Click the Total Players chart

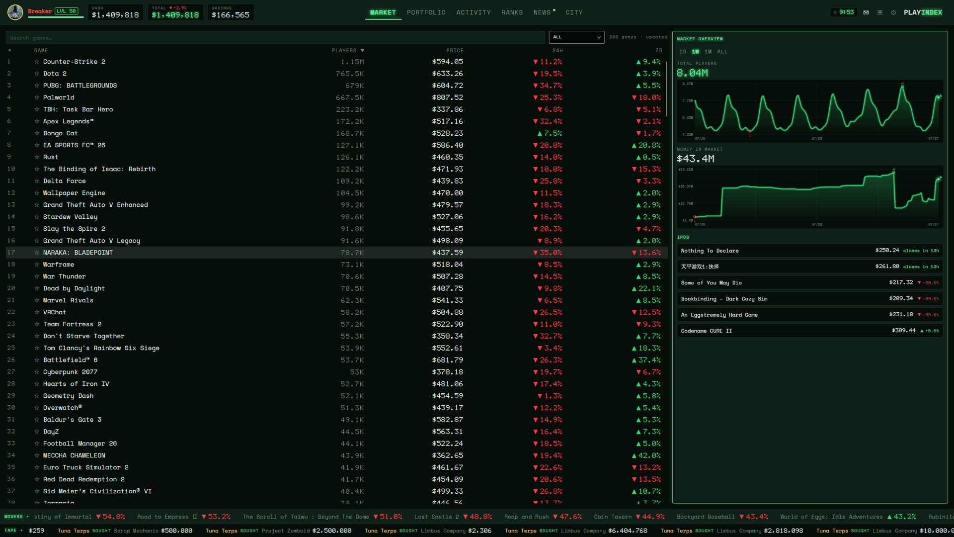(809, 111)
